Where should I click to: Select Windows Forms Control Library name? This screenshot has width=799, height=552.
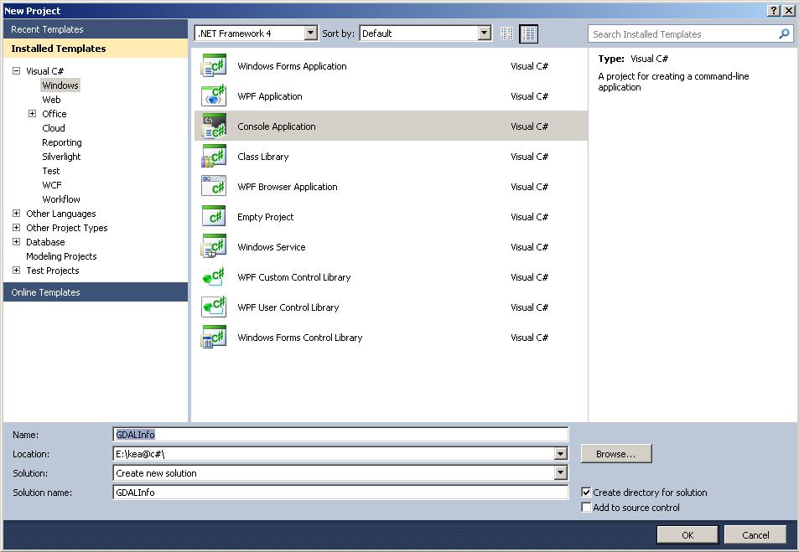tap(299, 337)
